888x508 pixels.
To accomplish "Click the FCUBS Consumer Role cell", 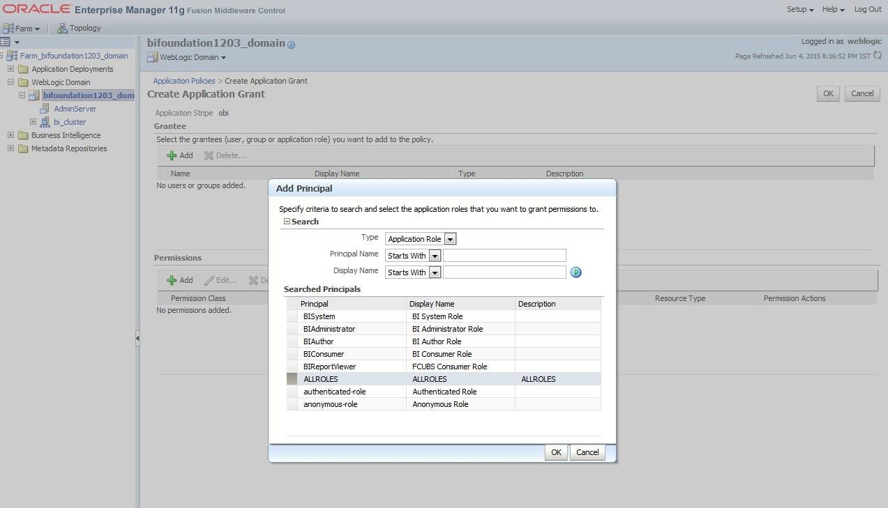I will (x=460, y=367).
